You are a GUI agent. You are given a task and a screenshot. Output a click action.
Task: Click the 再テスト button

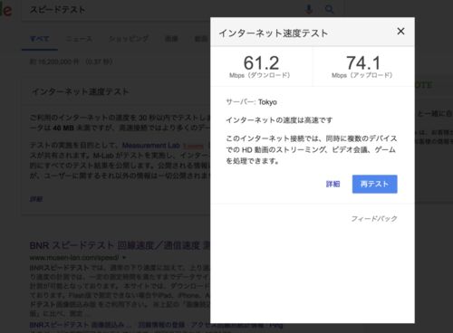click(x=374, y=184)
